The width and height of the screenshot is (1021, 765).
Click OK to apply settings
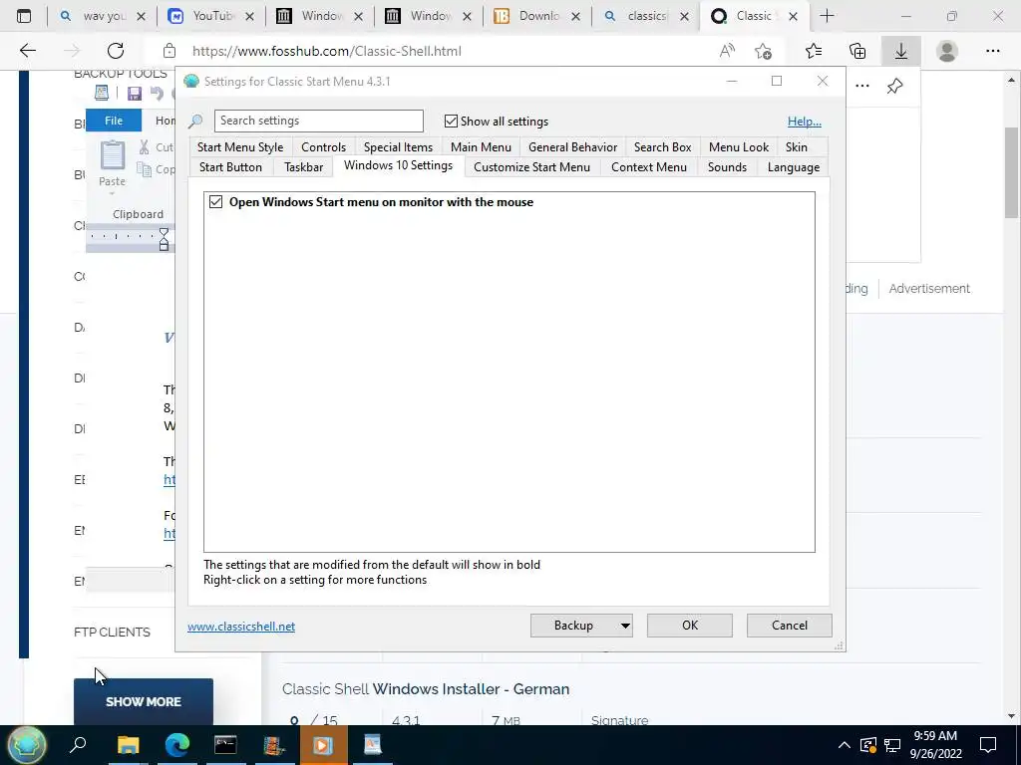[x=690, y=626]
